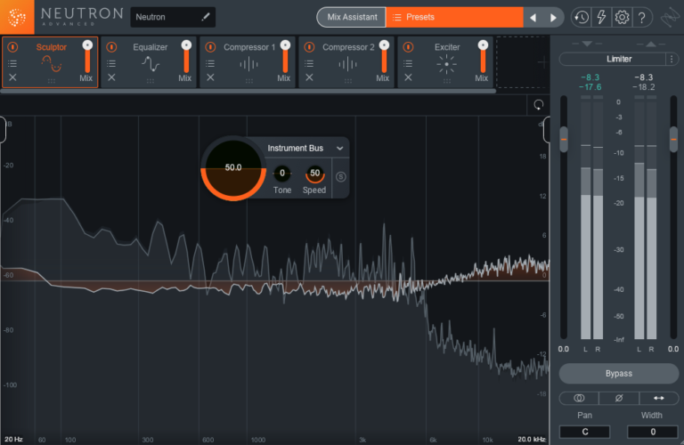
Task: Click the solo S button in Sculptor panel
Action: click(x=340, y=176)
